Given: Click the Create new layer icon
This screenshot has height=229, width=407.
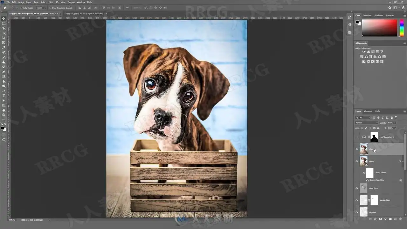Looking at the screenshot, I should 396,219.
